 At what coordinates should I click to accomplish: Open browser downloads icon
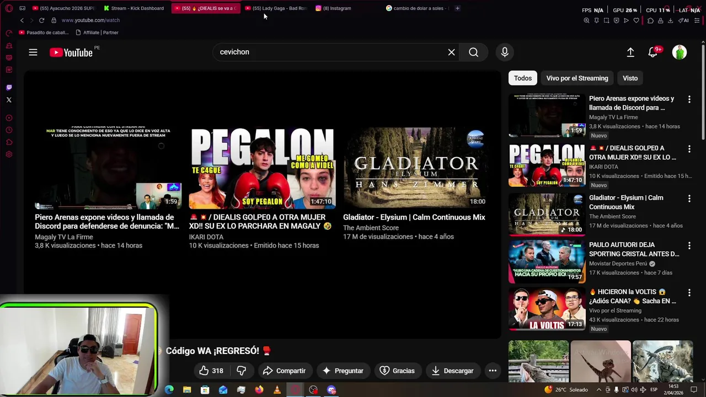(670, 20)
